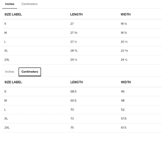
Task: Click the 52 width value for size L
Action: [123, 110]
